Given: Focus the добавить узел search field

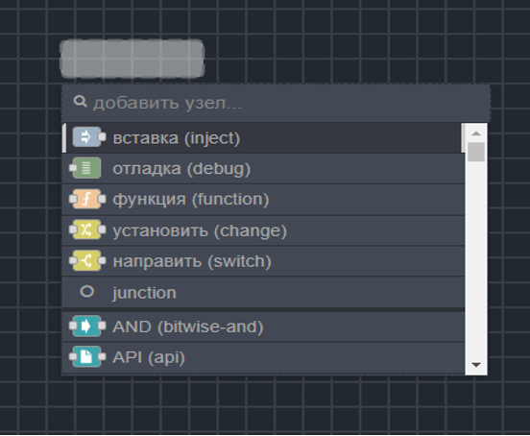Looking at the screenshot, I should [276, 103].
